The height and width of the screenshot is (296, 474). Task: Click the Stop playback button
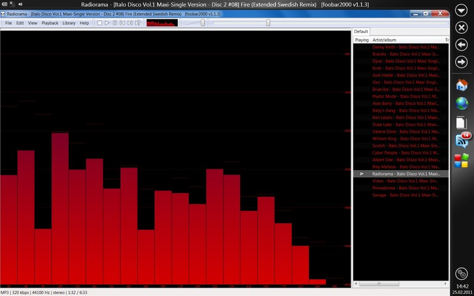coord(100,23)
